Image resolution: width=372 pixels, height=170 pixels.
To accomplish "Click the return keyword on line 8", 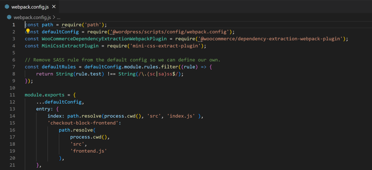I will pos(45,74).
